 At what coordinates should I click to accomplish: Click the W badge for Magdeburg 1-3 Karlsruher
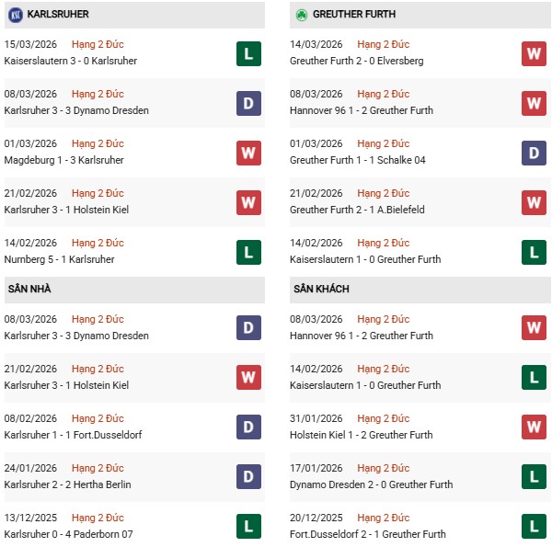coord(248,153)
